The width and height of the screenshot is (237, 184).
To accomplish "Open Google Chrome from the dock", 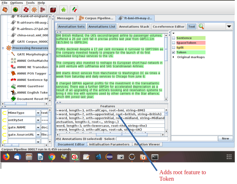I will [52, 157].
